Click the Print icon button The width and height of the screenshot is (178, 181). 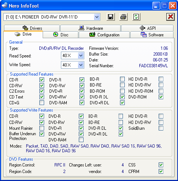(x=123, y=17)
